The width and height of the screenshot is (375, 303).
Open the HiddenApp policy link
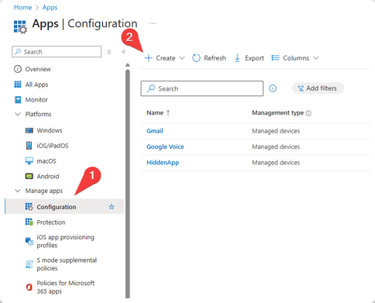[x=163, y=163]
